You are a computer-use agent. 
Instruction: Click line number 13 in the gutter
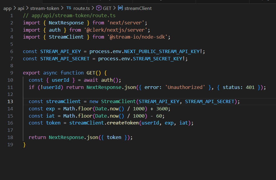(x=10, y=102)
